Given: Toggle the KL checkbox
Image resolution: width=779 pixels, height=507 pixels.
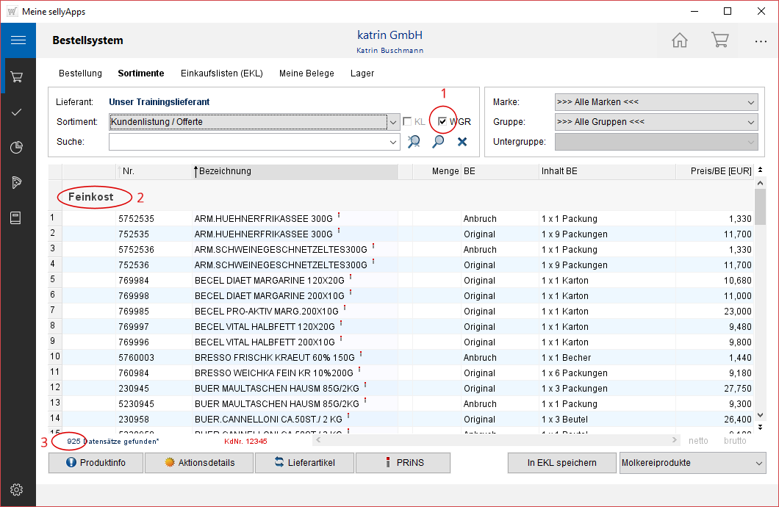Looking at the screenshot, I should tap(407, 122).
